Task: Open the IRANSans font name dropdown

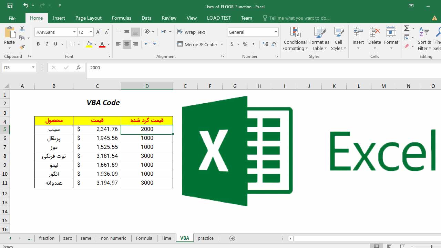Action: click(74, 32)
